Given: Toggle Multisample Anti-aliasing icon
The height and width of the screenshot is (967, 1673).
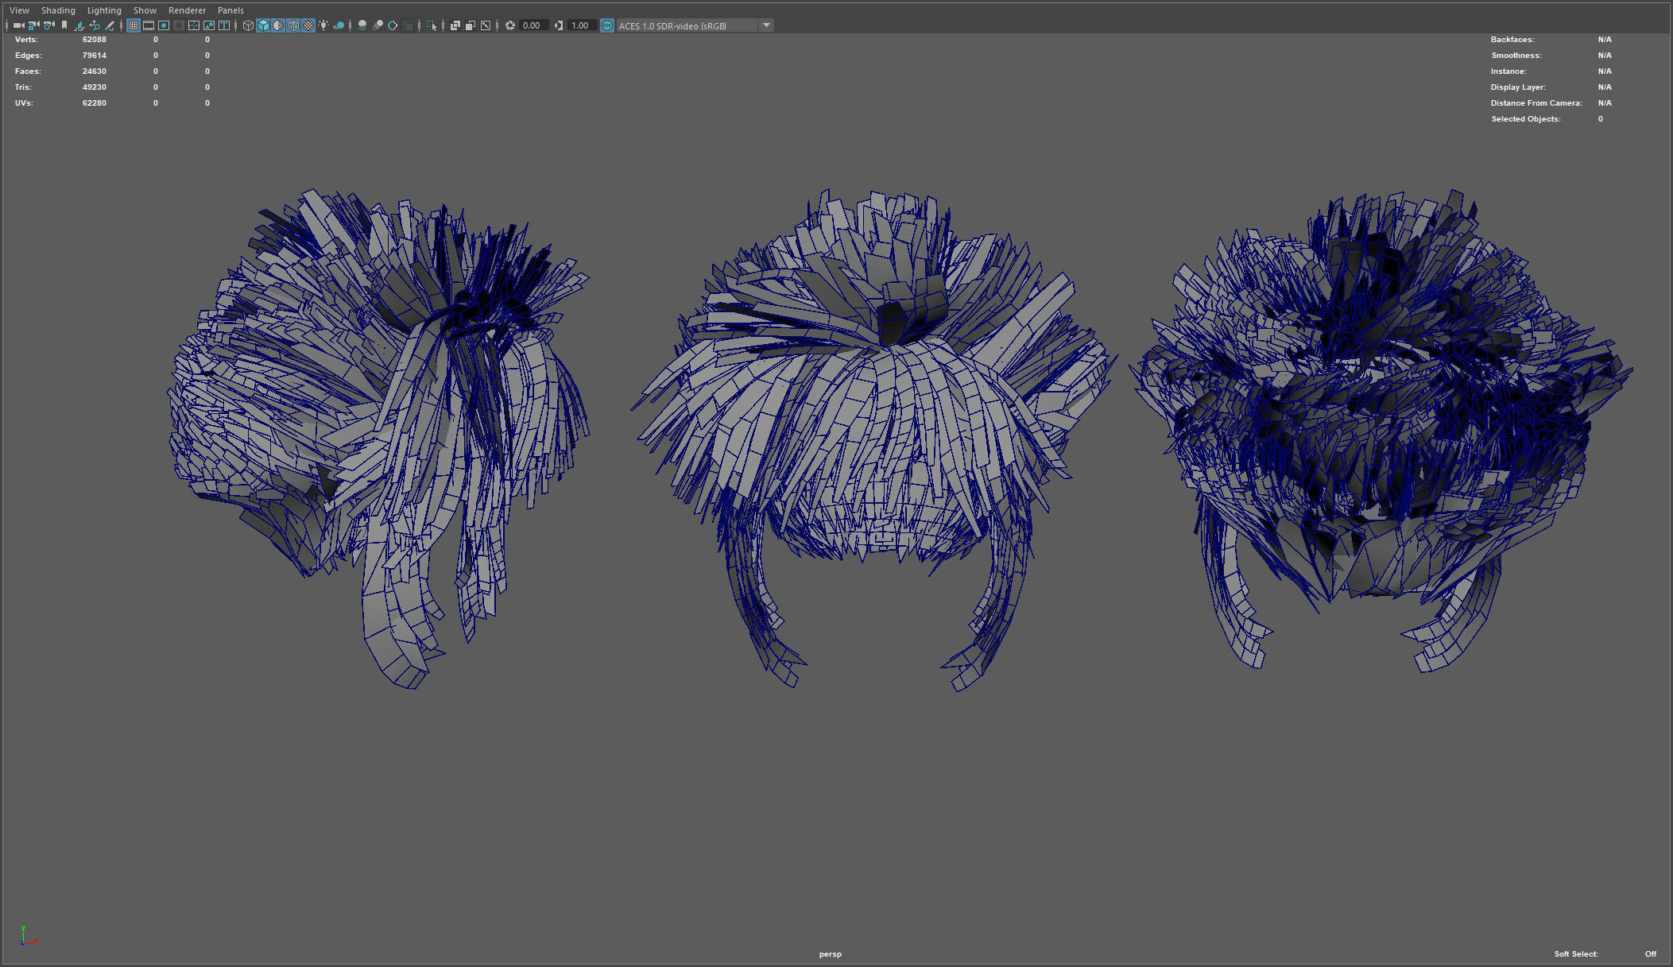Looking at the screenshot, I should click(393, 25).
